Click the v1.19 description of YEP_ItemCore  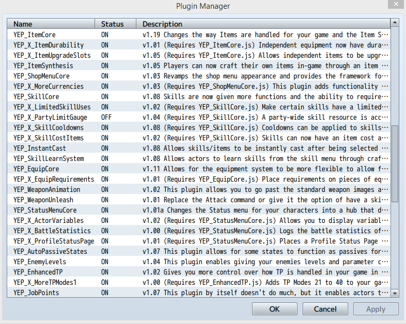[266, 35]
